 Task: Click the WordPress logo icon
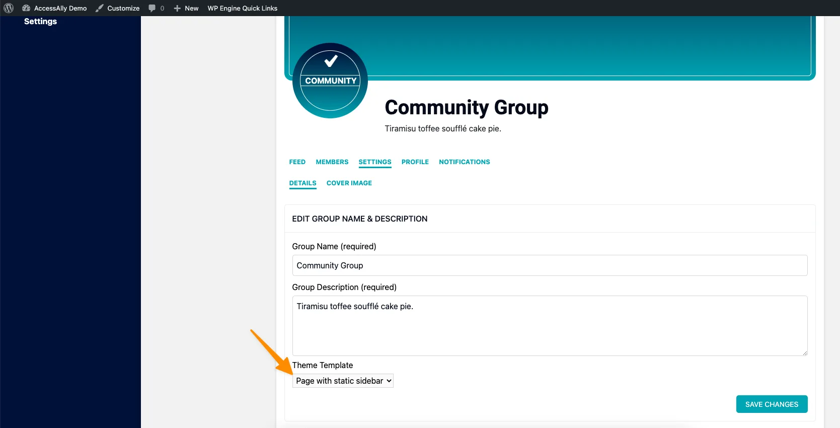click(x=9, y=8)
